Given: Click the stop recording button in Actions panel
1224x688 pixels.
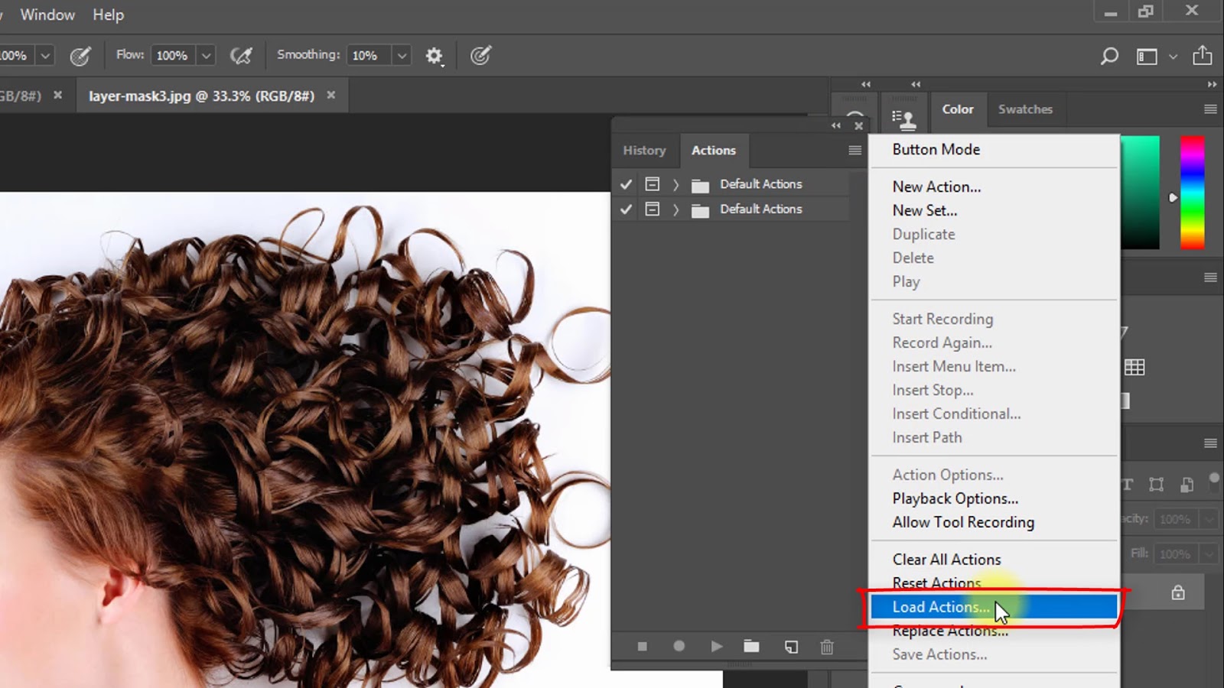Looking at the screenshot, I should (642, 647).
